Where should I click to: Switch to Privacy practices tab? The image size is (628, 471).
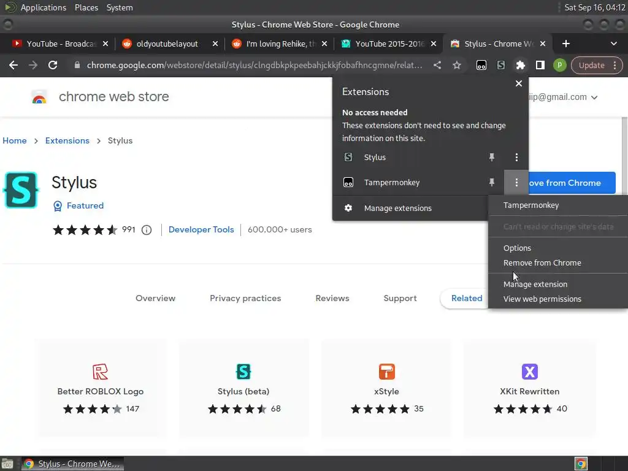tap(245, 299)
